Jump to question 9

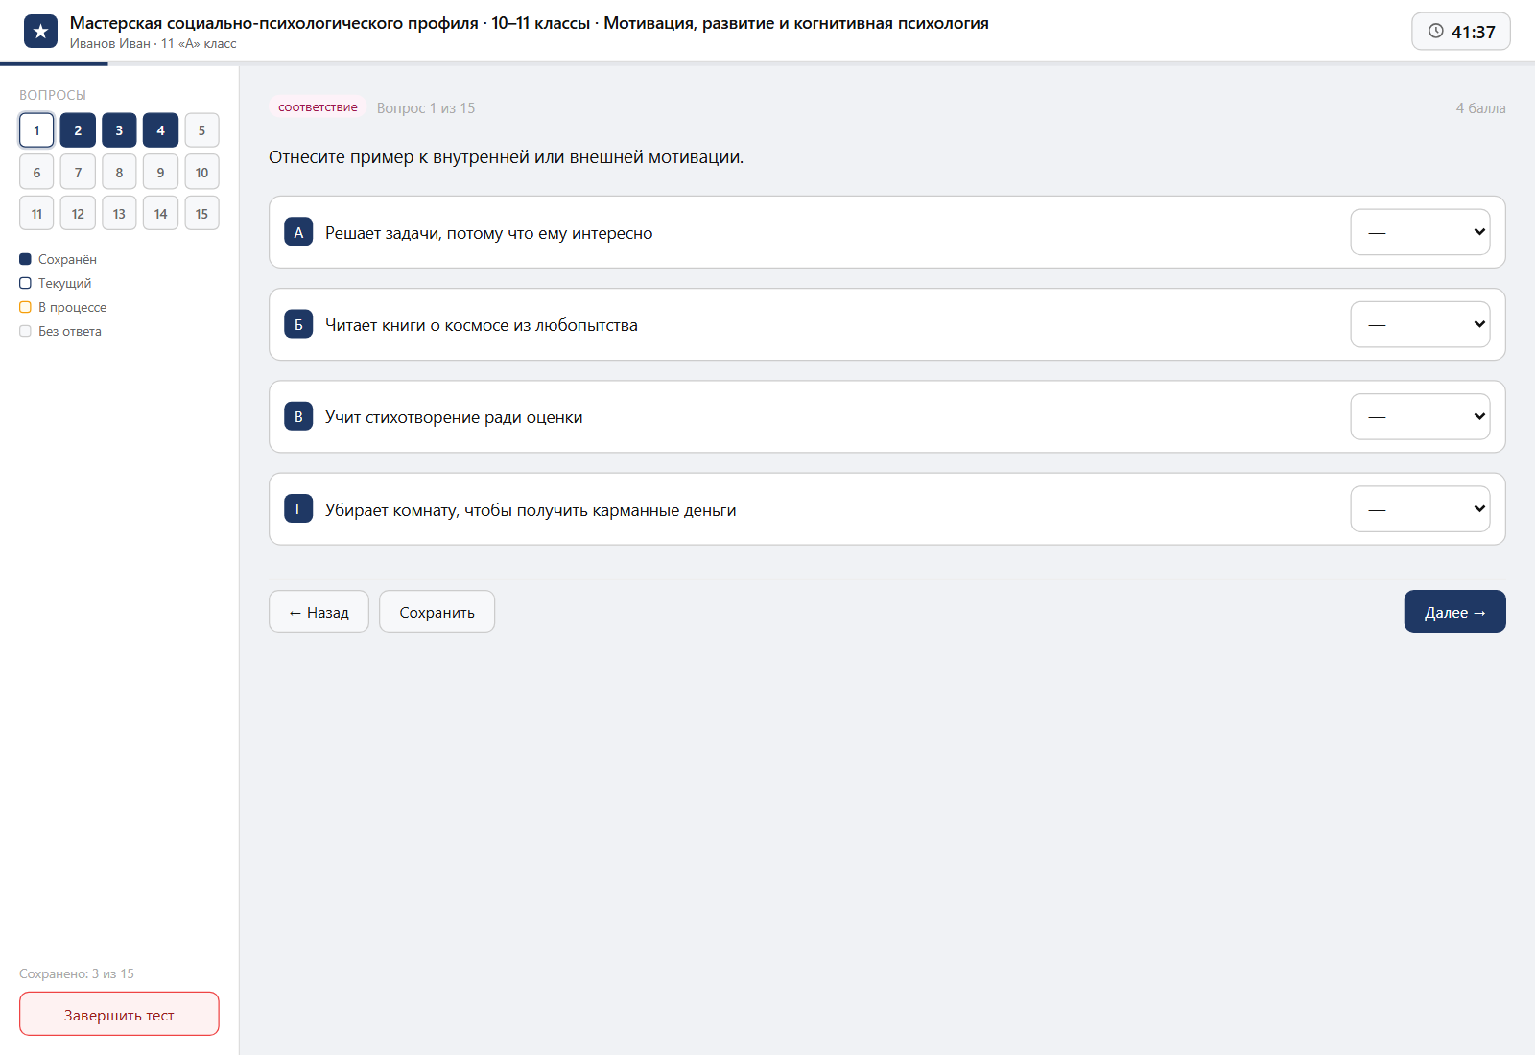click(160, 173)
